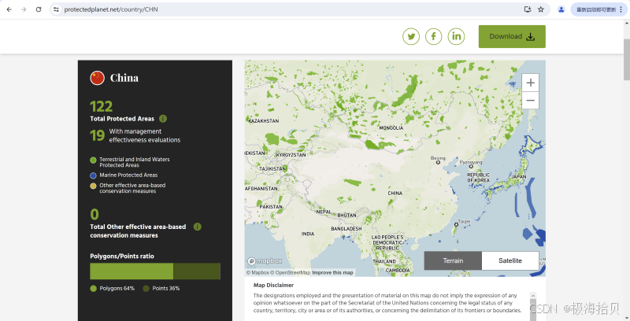This screenshot has width=630, height=321.
Task: Click the install app icon in address bar
Action: [x=528, y=9]
